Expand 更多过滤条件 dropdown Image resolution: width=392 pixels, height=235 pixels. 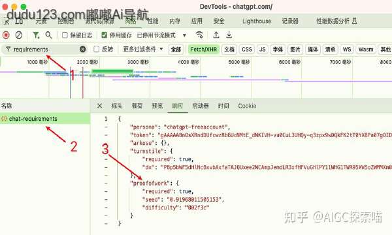coord(142,49)
